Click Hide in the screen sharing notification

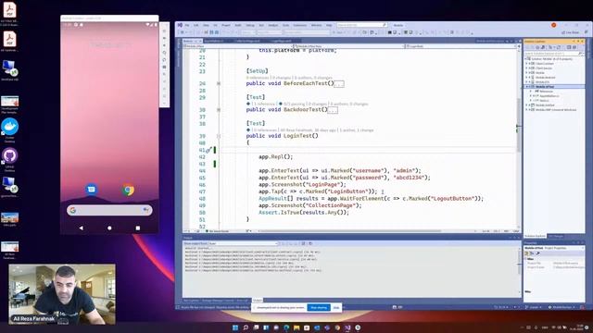click(336, 308)
